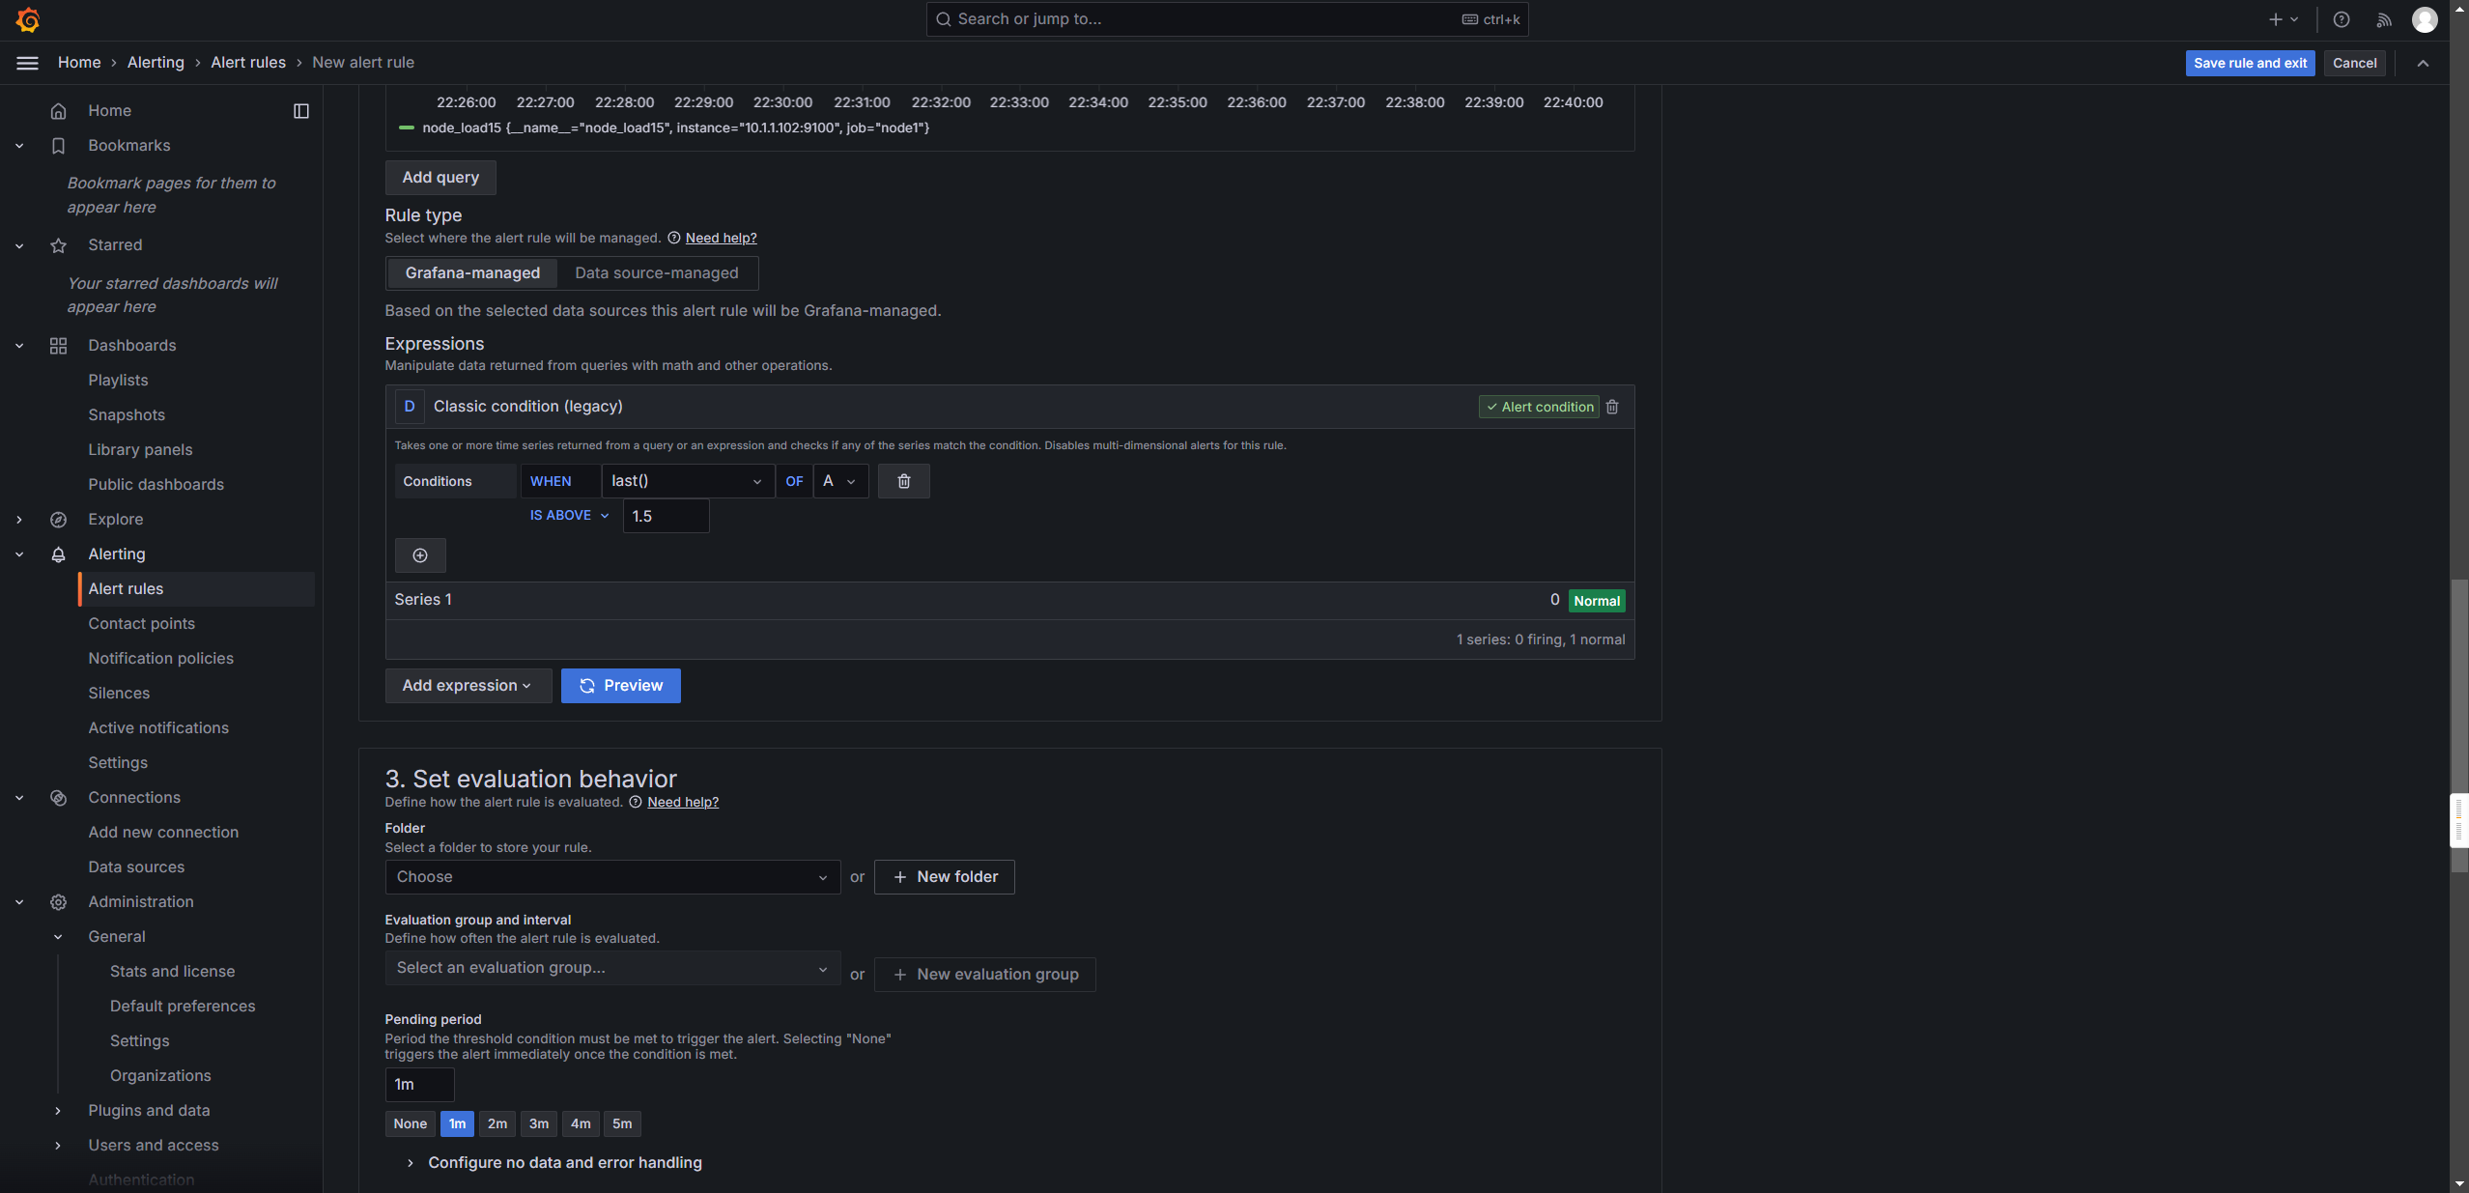The width and height of the screenshot is (2469, 1193).
Task: Open the user profile avatar
Action: point(2425,19)
